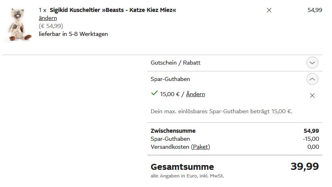332x187 pixels.
Task: Click the green checkmark beside 15,00 €
Action: pyautogui.click(x=154, y=93)
